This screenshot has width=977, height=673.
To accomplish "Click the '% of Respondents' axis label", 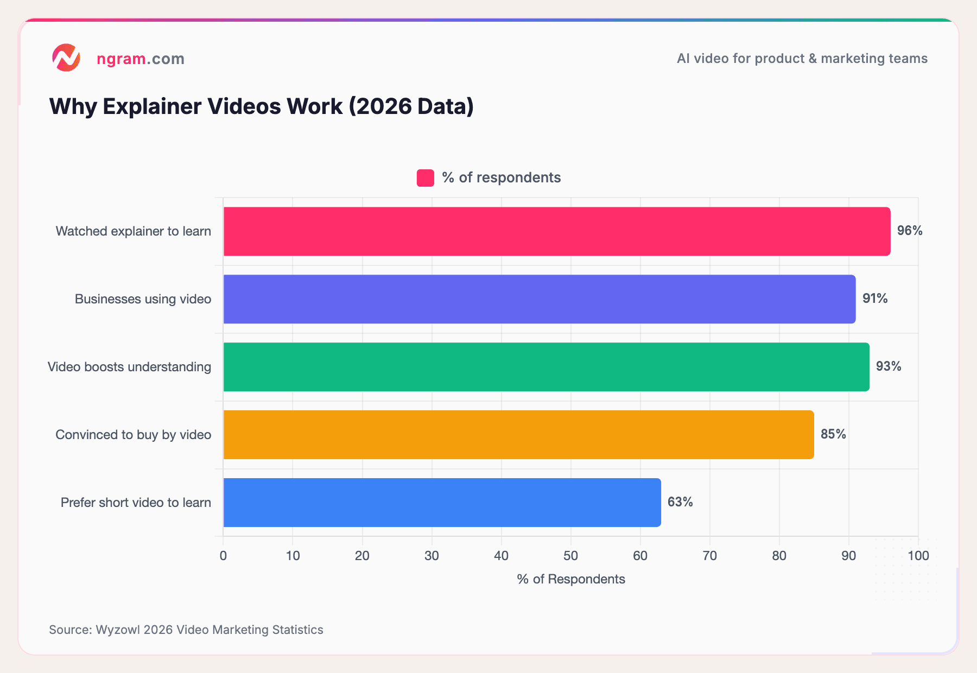I will pos(571,579).
